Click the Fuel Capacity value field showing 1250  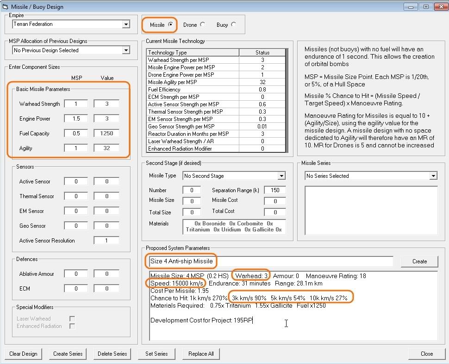pos(106,133)
